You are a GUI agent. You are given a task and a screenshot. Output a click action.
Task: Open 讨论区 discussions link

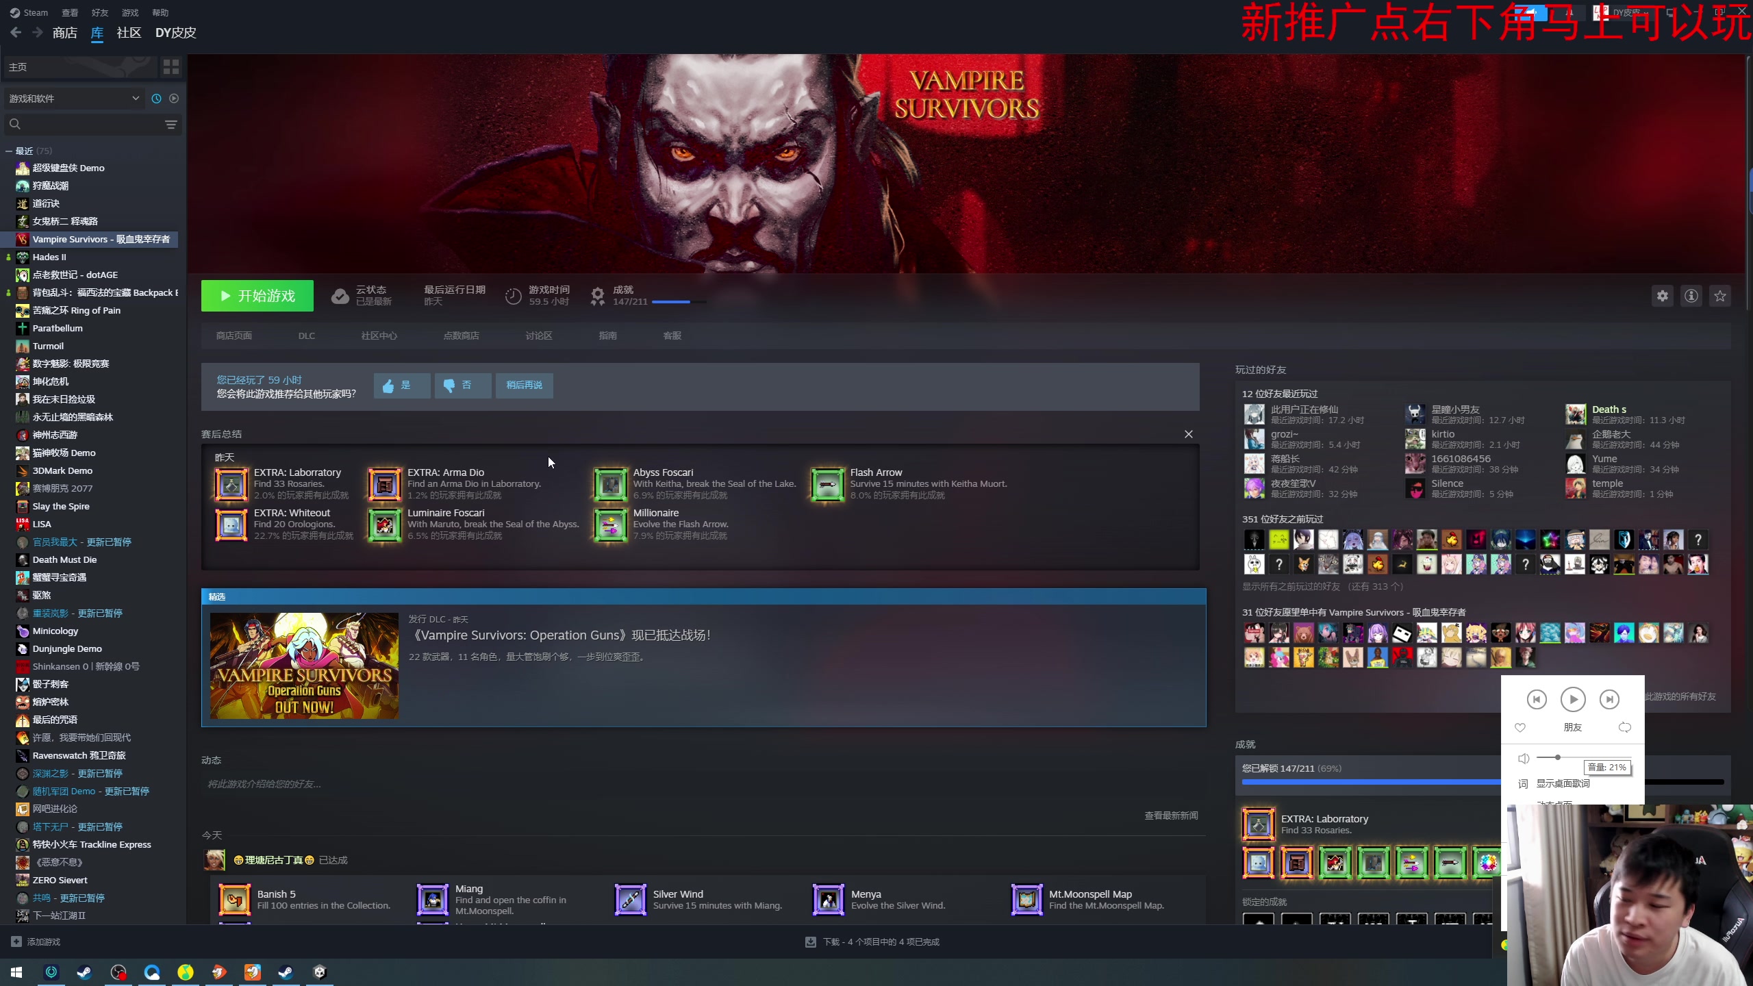coord(539,336)
